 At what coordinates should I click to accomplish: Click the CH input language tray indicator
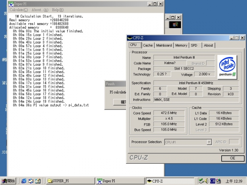point(212,181)
